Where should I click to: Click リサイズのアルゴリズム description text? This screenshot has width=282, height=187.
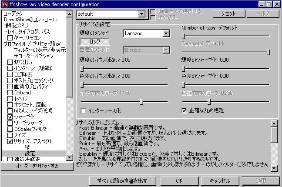click(98, 123)
